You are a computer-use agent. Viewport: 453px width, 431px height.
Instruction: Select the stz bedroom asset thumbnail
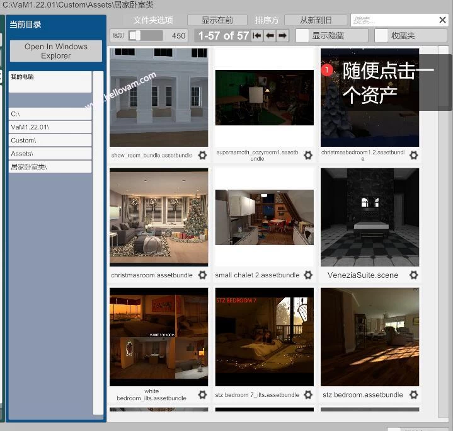(x=370, y=337)
